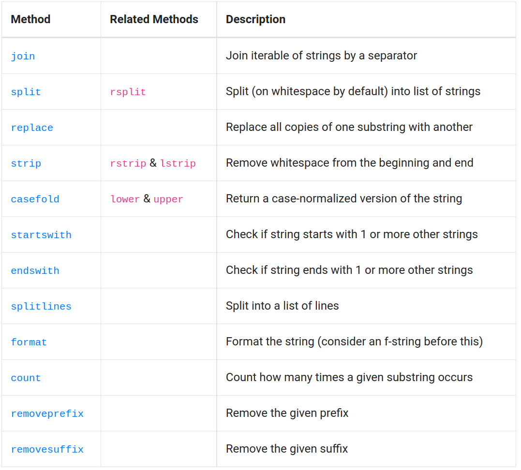Open the strip method link

[x=26, y=163]
